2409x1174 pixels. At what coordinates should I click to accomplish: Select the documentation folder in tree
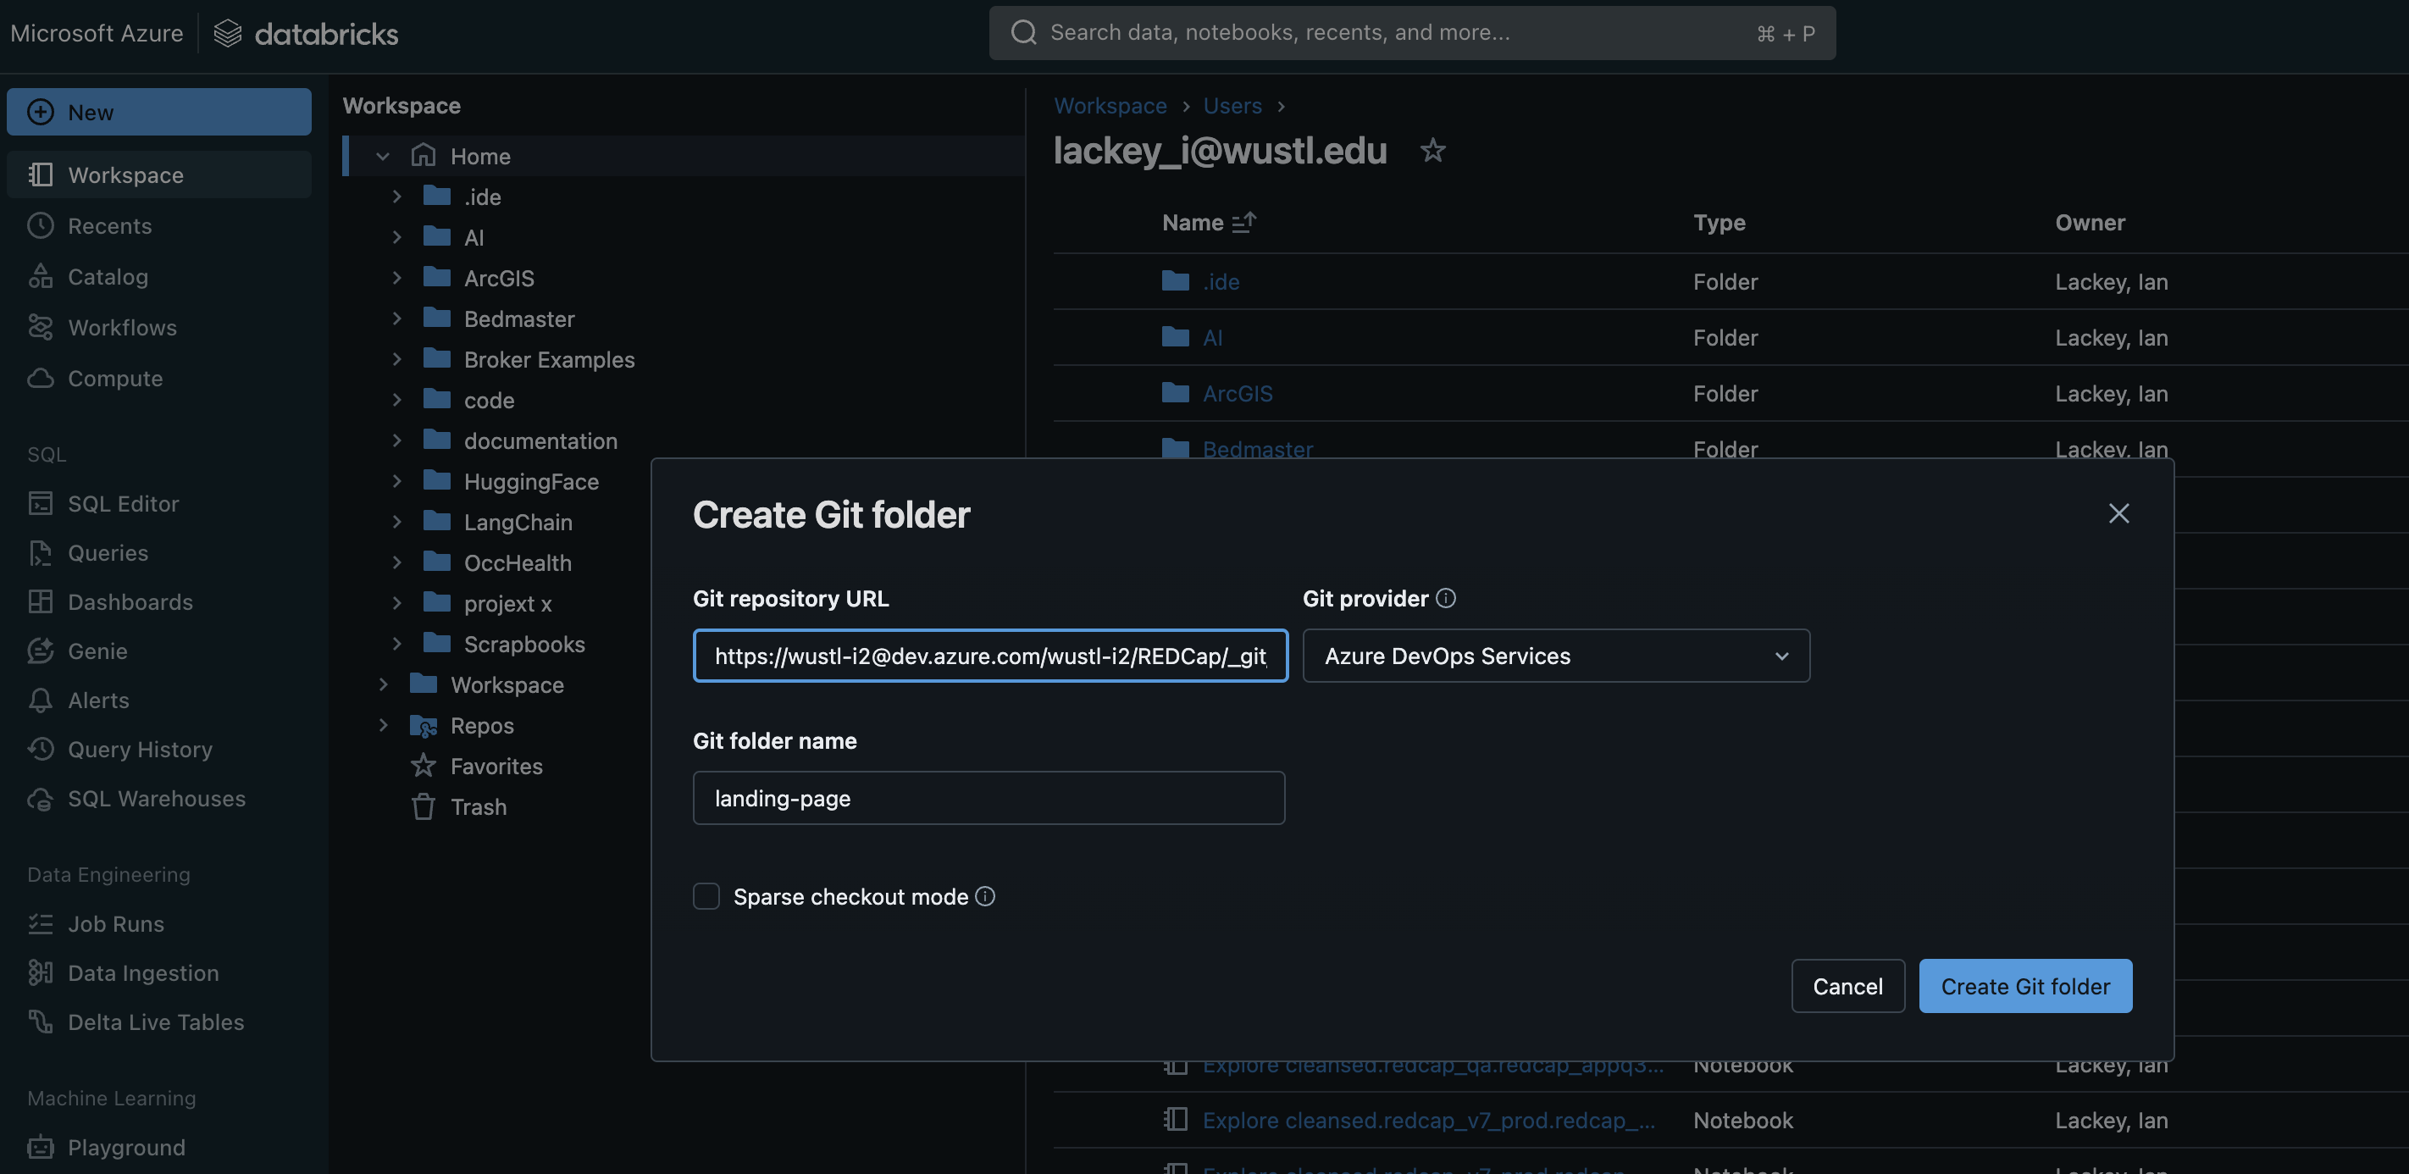click(540, 440)
